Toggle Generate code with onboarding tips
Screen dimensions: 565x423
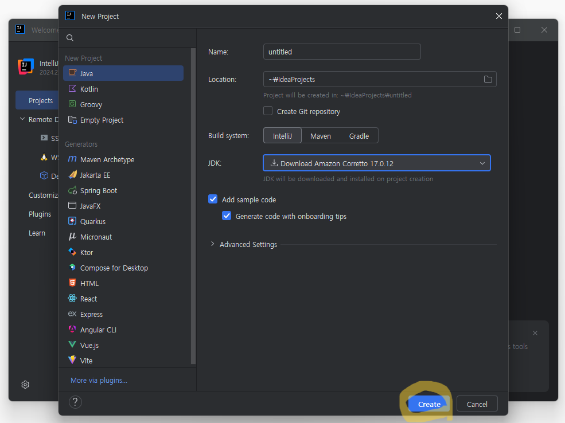tap(227, 216)
